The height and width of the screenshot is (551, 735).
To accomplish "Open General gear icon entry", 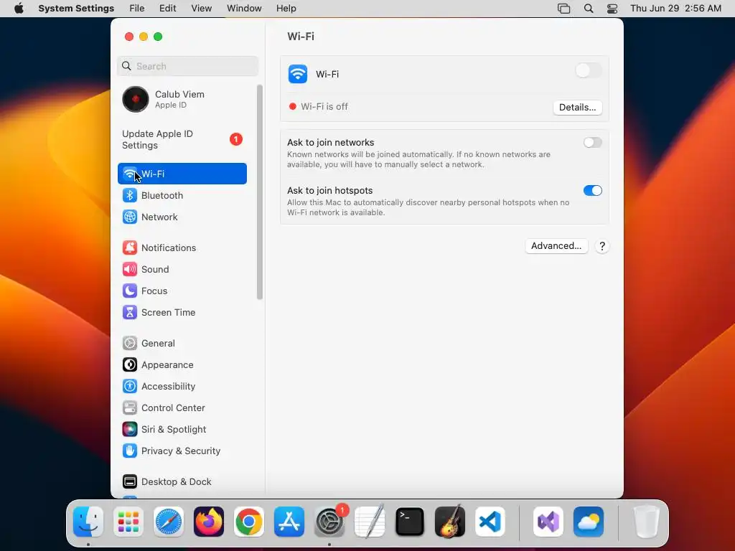I will [130, 344].
